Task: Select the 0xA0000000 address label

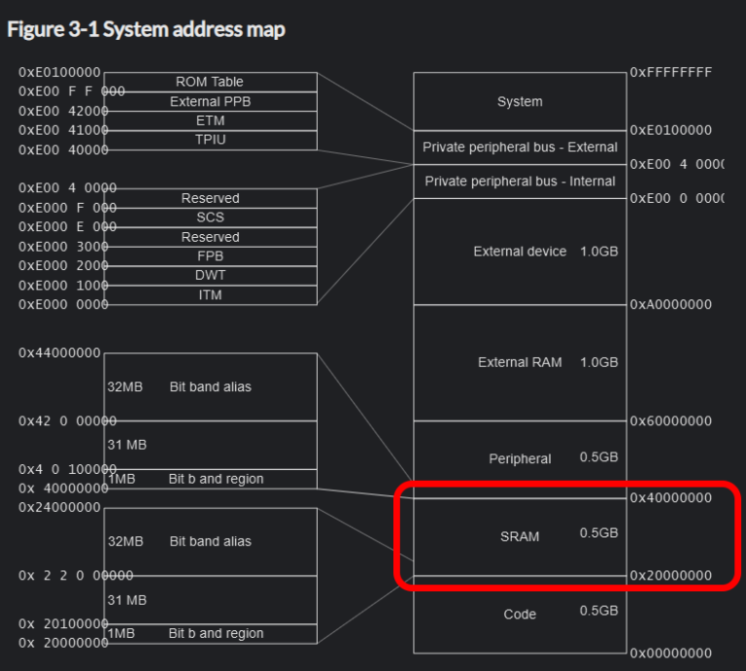Action: [670, 304]
